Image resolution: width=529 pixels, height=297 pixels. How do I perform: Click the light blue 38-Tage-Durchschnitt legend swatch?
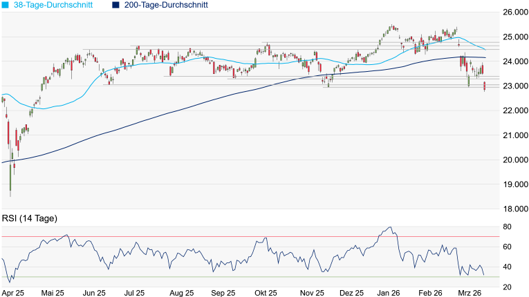[x=6, y=5]
